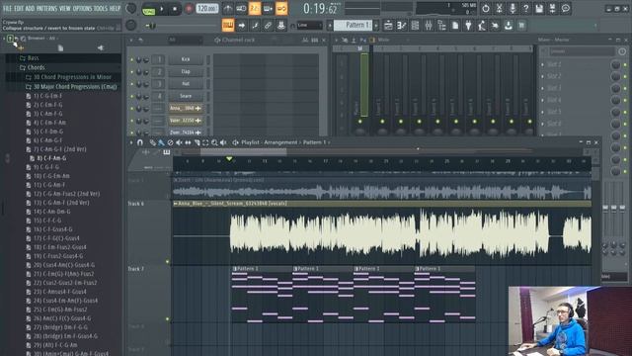This screenshot has height=356, width=632.
Task: Click the next pattern arrow beside Pattern 1
Action: tap(376, 26)
